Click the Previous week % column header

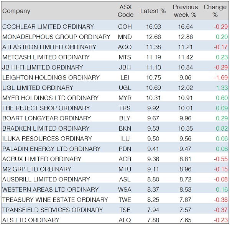pos(185,11)
